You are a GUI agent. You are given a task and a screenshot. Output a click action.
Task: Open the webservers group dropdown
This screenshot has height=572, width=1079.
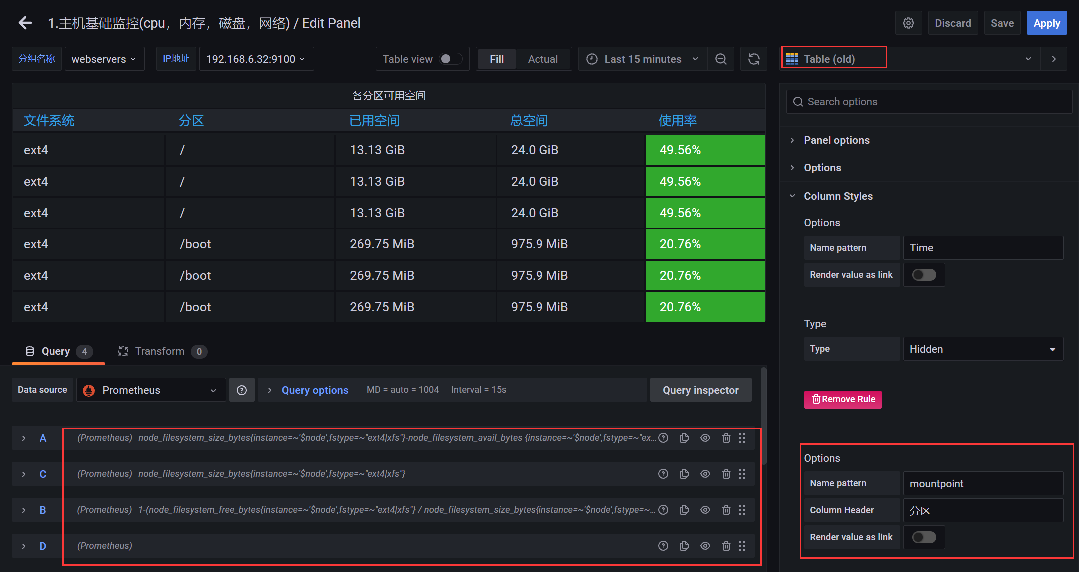pos(104,59)
